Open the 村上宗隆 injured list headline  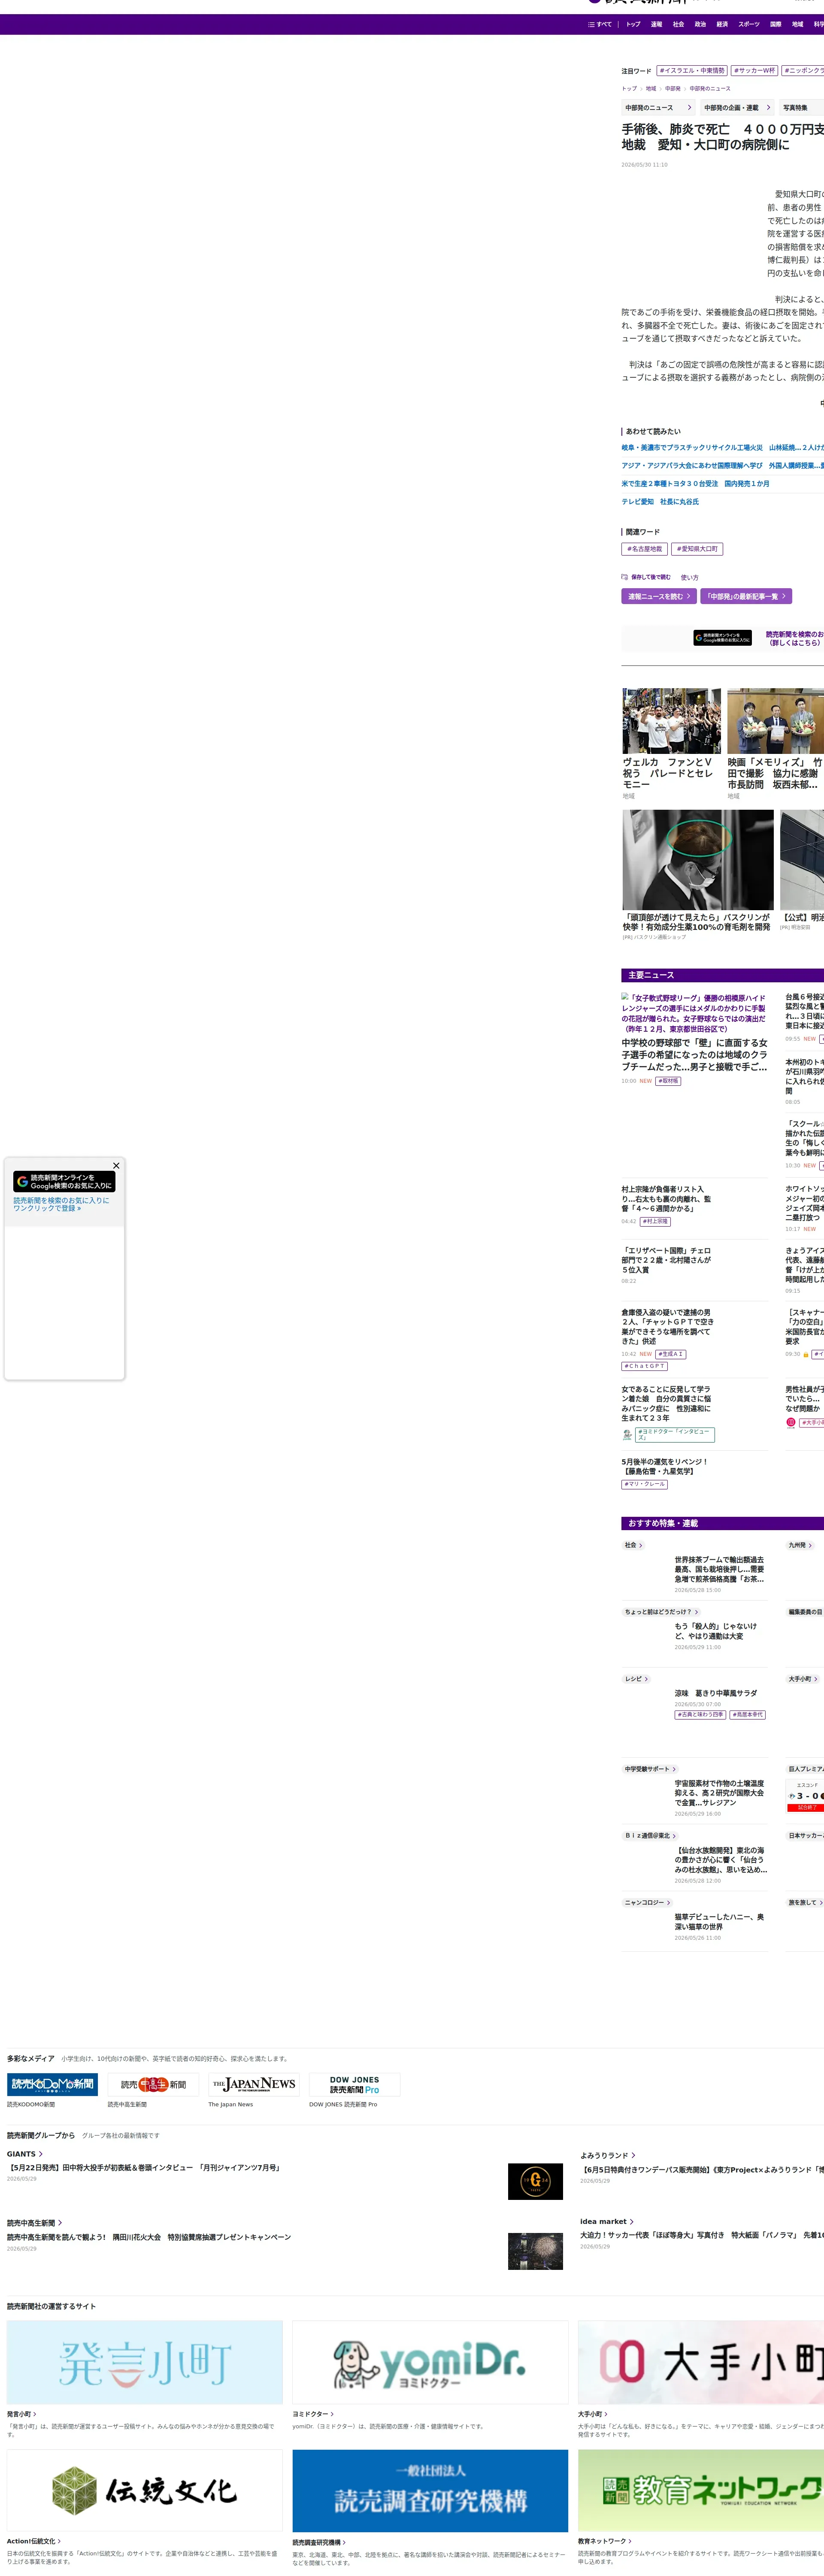(667, 1199)
